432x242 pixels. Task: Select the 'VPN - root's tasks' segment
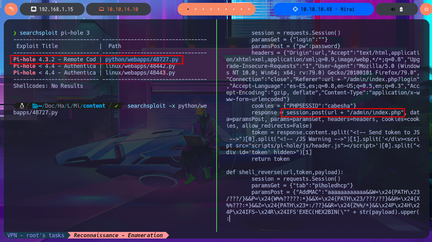pos(36,235)
